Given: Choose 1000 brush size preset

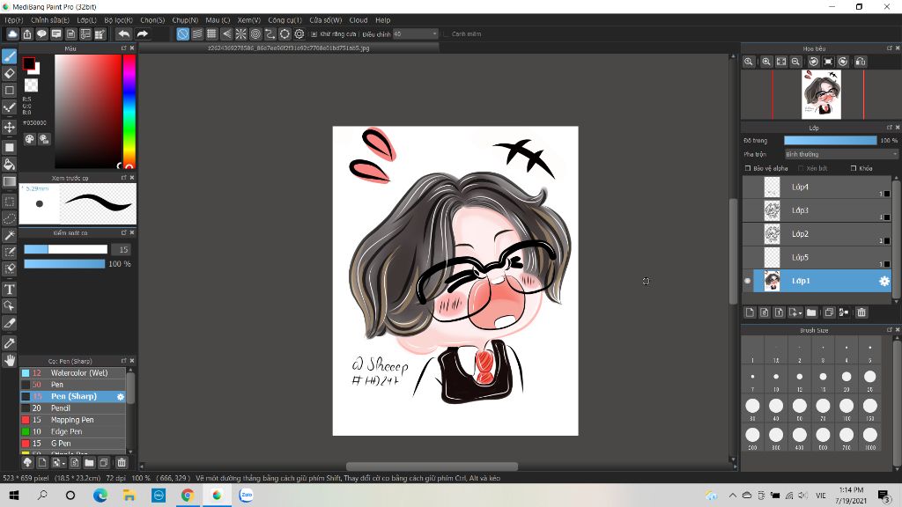Looking at the screenshot, I should coord(869,437).
